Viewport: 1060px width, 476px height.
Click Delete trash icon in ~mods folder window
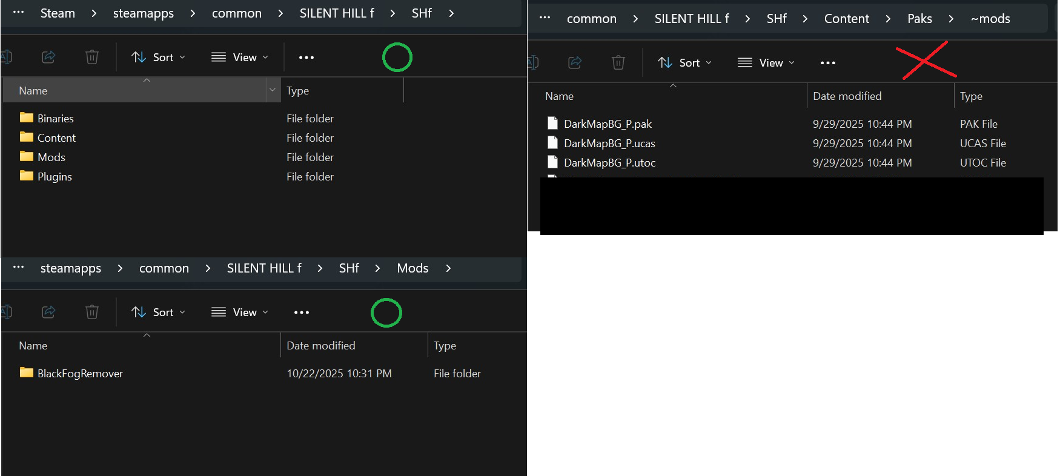click(618, 62)
